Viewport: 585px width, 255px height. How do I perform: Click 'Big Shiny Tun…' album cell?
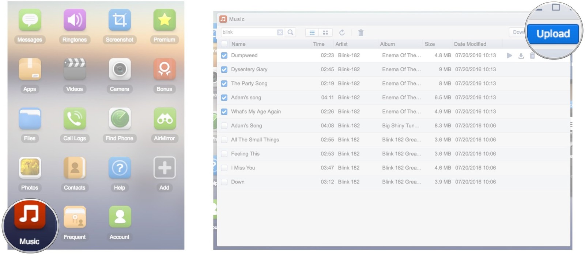pyautogui.click(x=401, y=125)
